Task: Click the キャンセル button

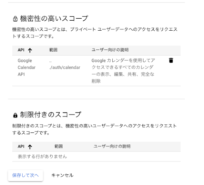Action: [x=62, y=175]
